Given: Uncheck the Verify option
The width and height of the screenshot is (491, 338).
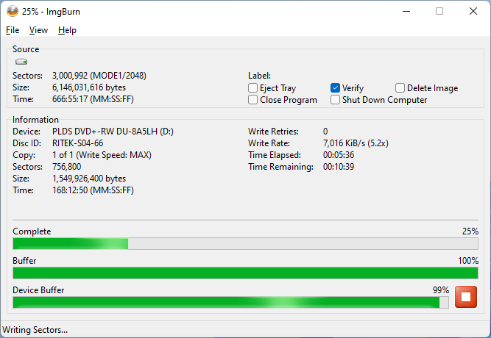Looking at the screenshot, I should 336,88.
